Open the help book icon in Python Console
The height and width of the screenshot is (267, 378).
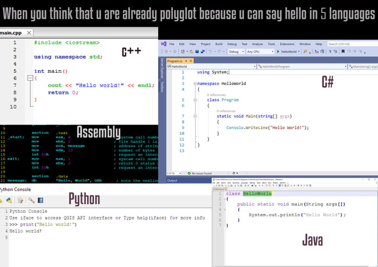click(40, 200)
